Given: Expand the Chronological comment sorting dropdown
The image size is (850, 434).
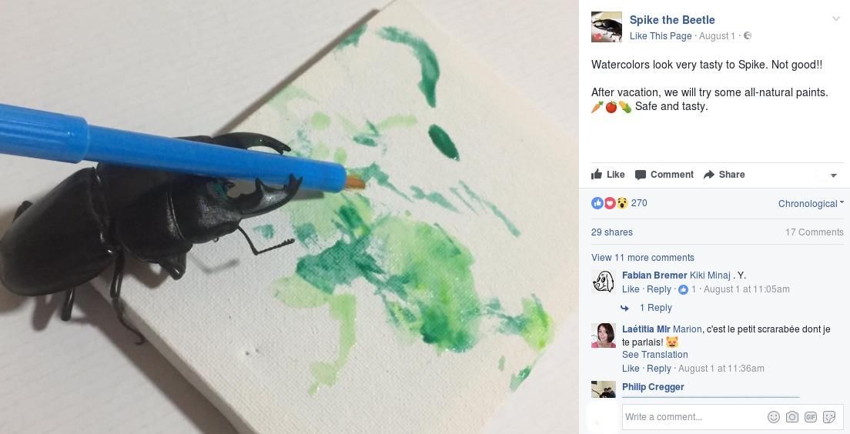Looking at the screenshot, I should pyautogui.click(x=811, y=204).
